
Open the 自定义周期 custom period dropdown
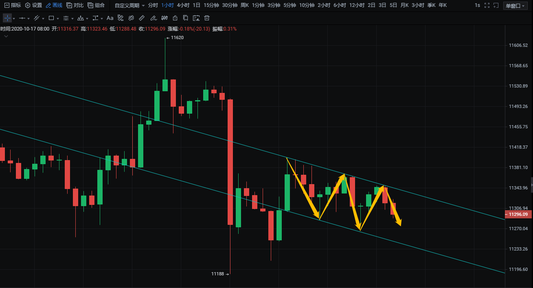click(129, 5)
